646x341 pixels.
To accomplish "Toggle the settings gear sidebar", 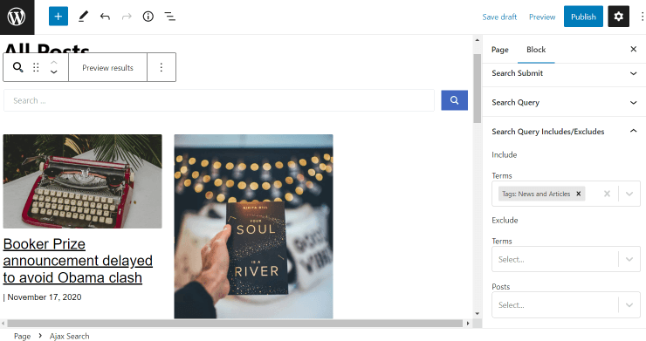I will (x=618, y=17).
